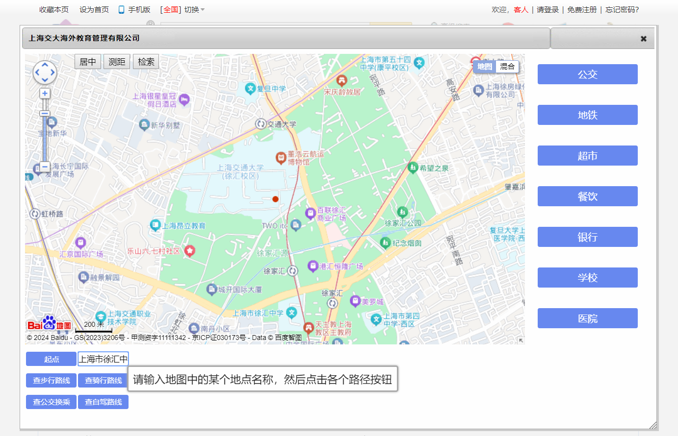
Task: Open the 免费注册 registration link
Action: [582, 10]
